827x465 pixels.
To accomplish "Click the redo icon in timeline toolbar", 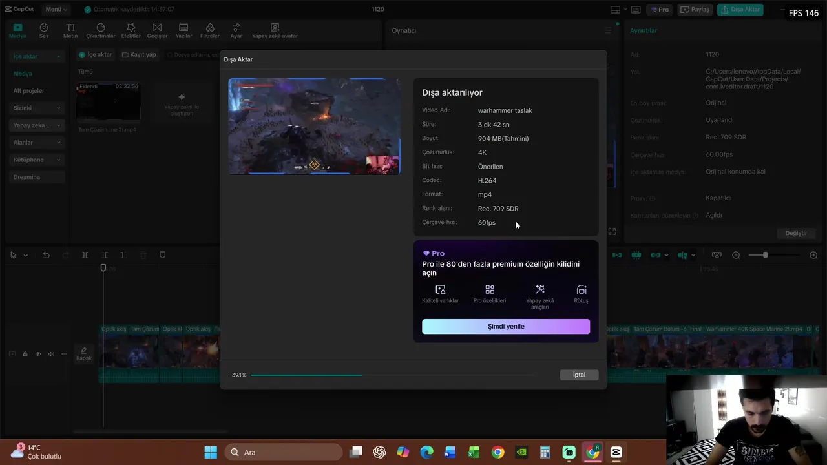I will point(65,255).
